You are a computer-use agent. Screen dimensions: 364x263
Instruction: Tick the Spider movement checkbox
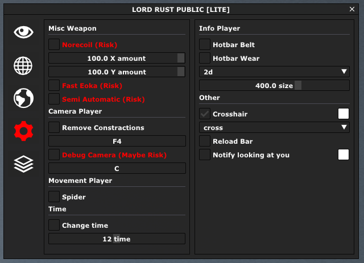point(54,197)
